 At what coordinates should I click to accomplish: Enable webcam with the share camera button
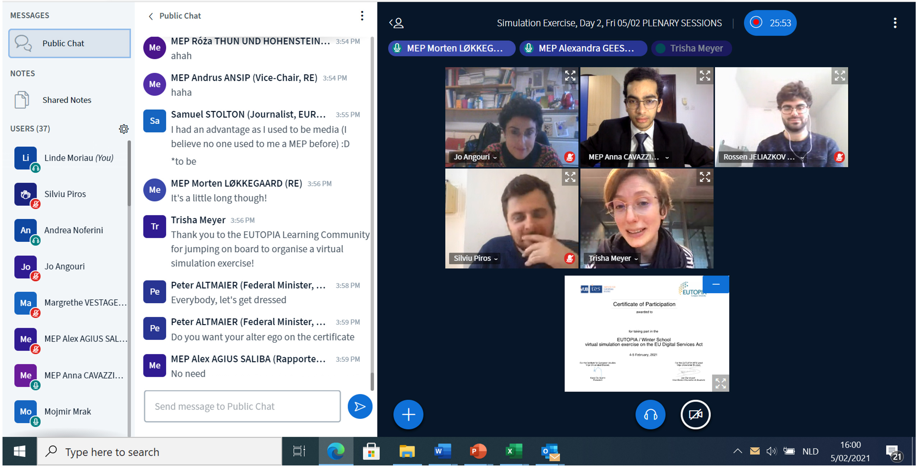click(x=695, y=415)
